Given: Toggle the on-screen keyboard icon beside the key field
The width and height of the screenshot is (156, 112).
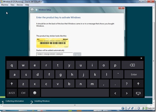Looking at the screenshot, I should (x=77, y=54).
